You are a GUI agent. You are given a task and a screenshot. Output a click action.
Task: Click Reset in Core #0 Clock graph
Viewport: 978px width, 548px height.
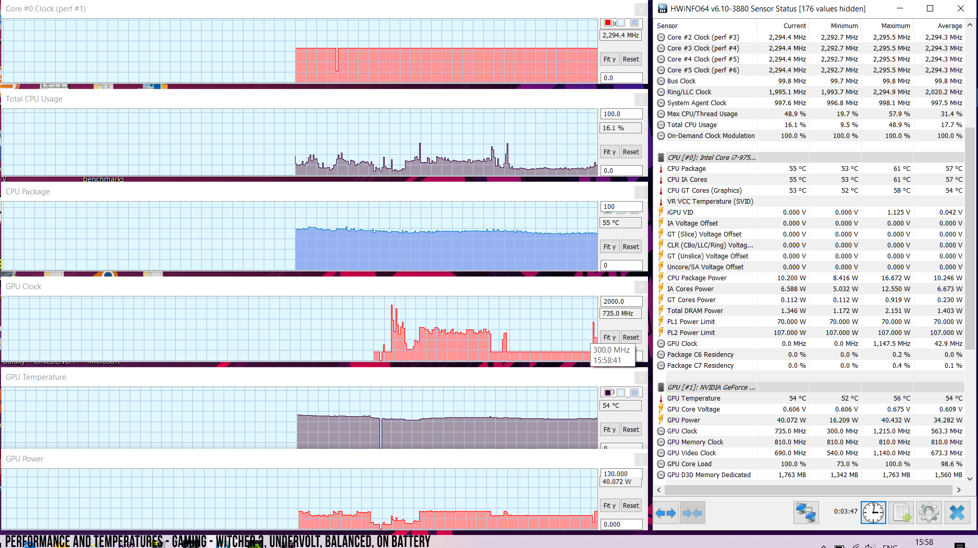pos(631,59)
